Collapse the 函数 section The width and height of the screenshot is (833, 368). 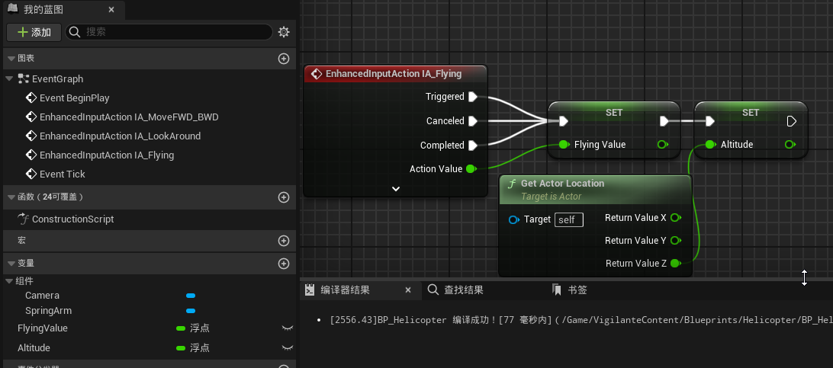pyautogui.click(x=11, y=197)
